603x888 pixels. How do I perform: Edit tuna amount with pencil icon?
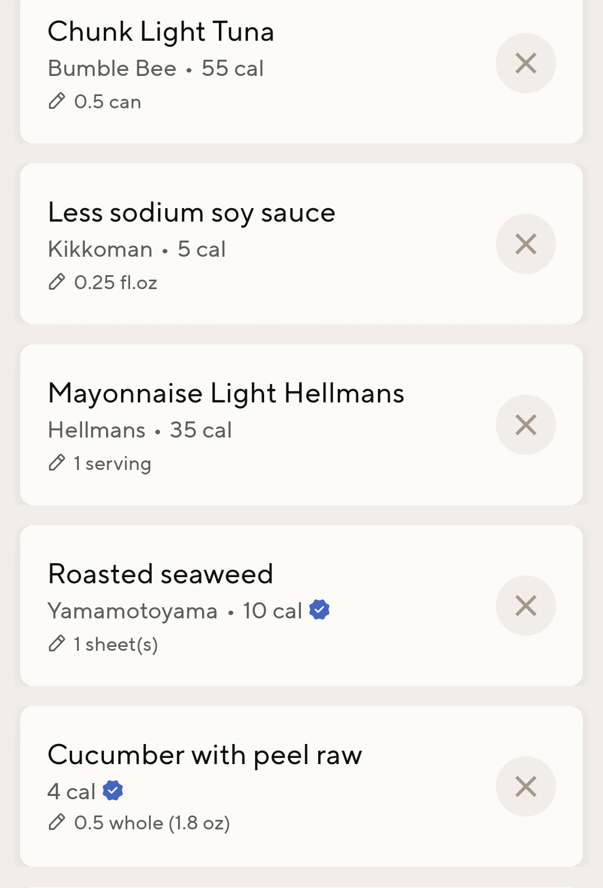57,101
